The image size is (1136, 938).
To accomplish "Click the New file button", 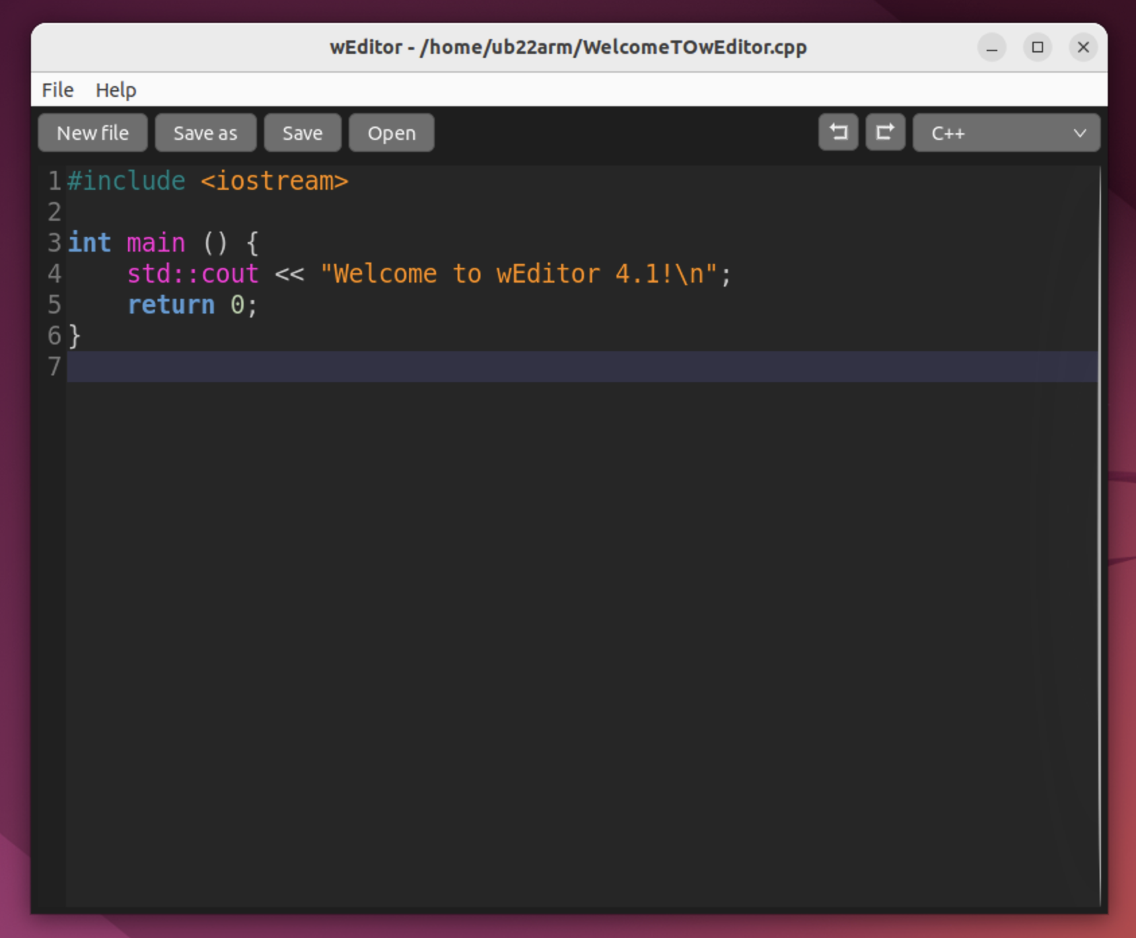I will point(93,133).
